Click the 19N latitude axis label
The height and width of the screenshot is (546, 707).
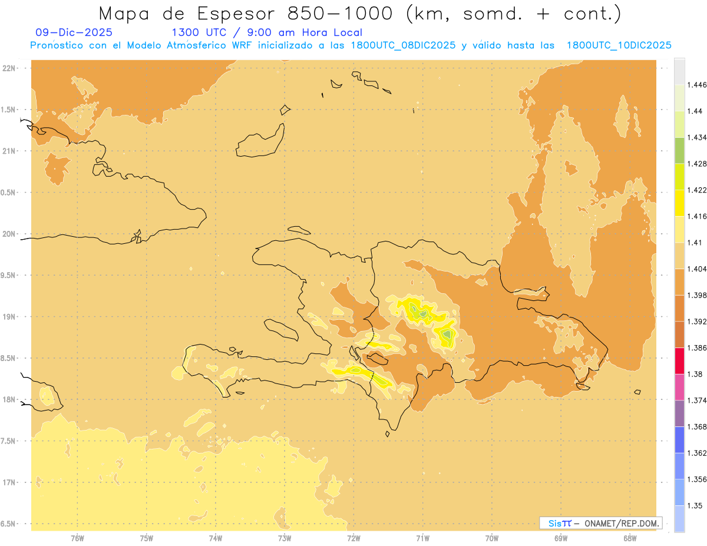click(9, 316)
